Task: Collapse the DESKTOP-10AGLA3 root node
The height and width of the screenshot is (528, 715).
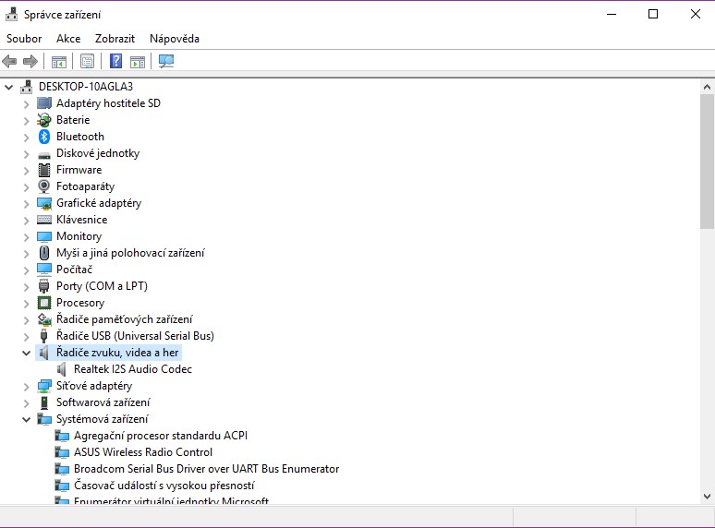Action: 8,87
